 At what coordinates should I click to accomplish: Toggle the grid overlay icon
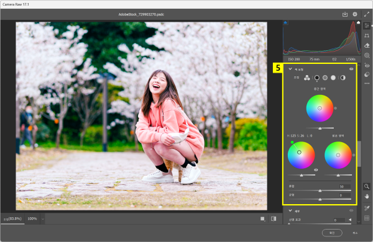(367, 218)
